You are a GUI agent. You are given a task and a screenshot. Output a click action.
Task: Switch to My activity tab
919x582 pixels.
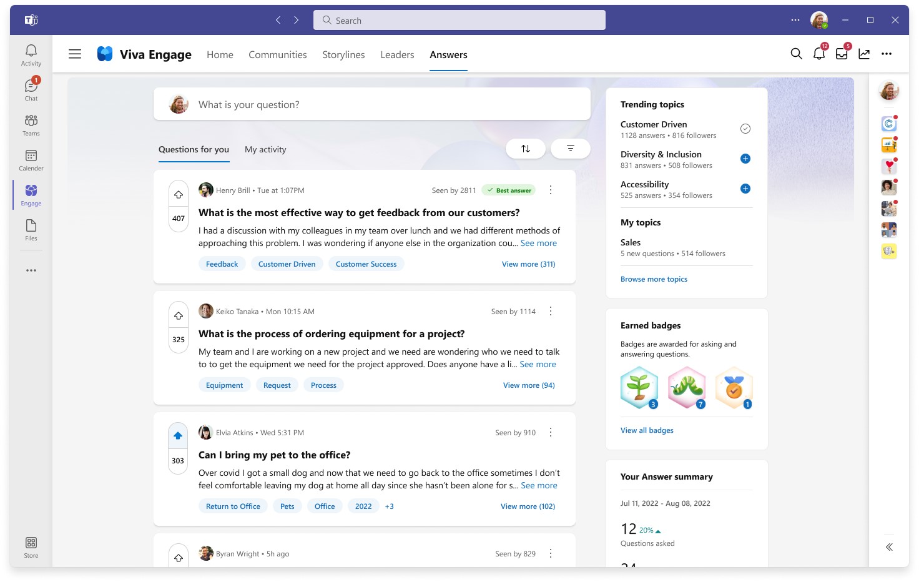[x=265, y=149]
